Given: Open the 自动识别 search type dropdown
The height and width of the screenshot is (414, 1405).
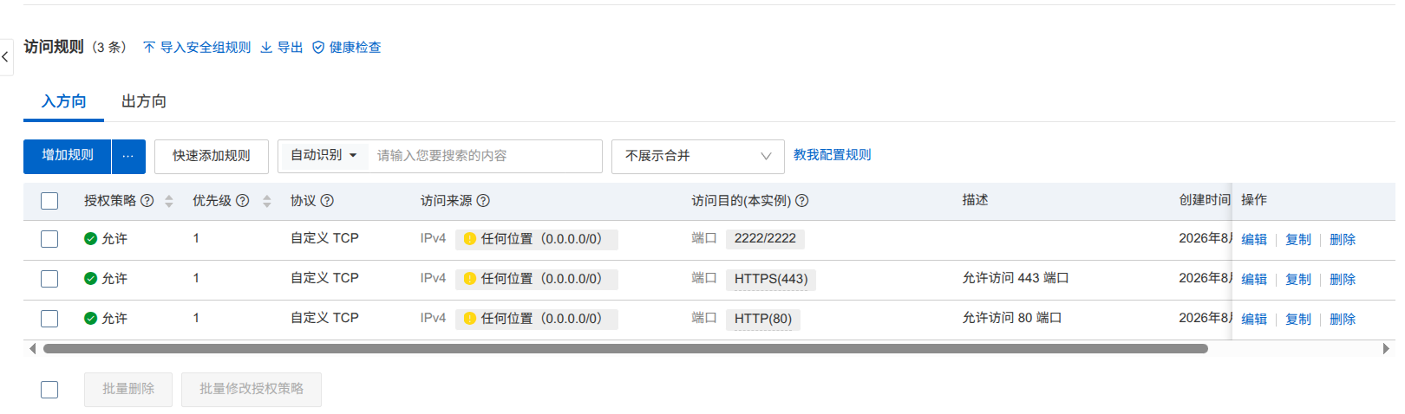Looking at the screenshot, I should 323,156.
